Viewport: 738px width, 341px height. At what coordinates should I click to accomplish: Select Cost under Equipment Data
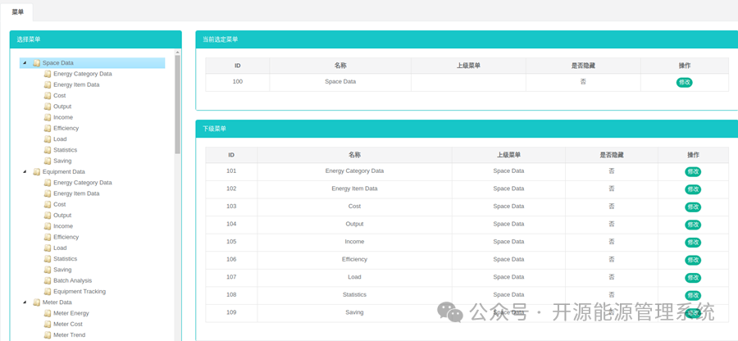pos(59,205)
